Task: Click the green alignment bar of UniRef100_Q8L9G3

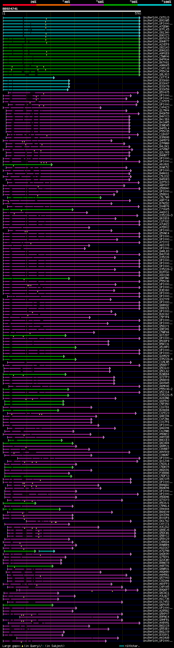Action: click(72, 75)
